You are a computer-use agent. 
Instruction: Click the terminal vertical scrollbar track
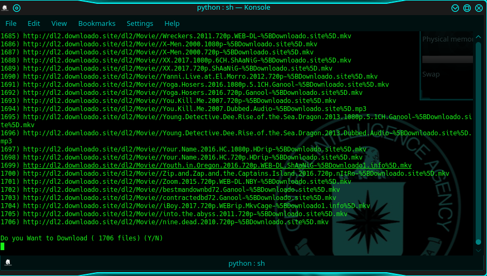tap(478, 143)
